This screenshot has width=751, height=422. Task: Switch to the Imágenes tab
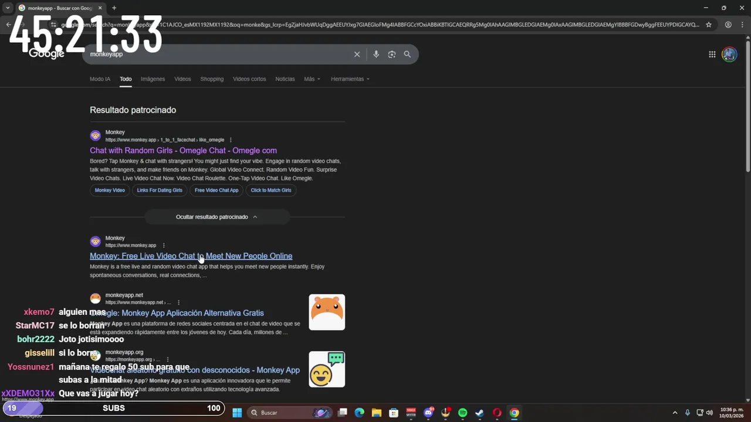(x=153, y=79)
